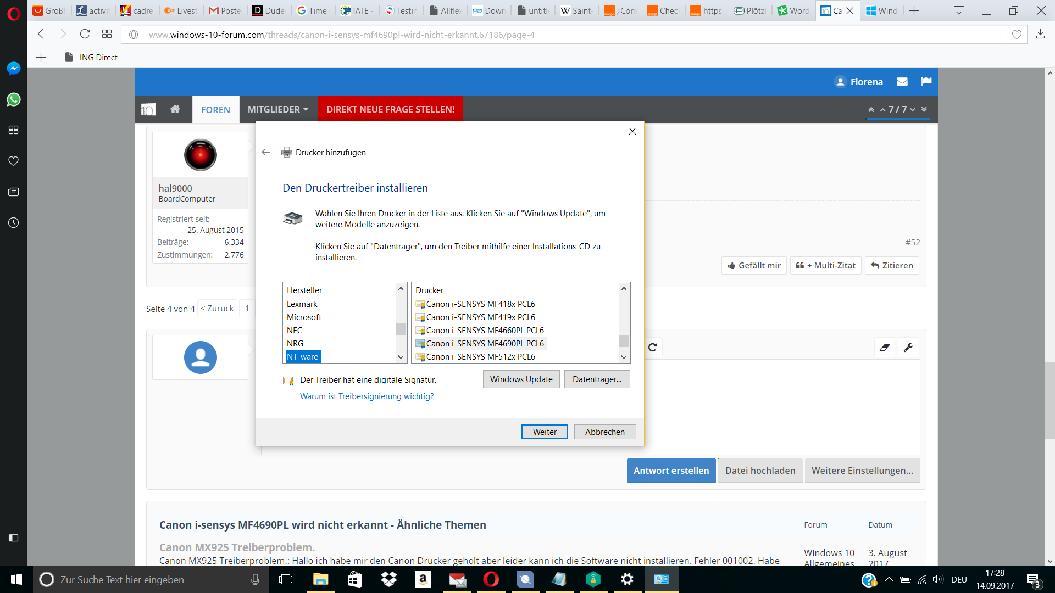Image resolution: width=1055 pixels, height=593 pixels.
Task: Open browser downloads
Action: [1040, 34]
